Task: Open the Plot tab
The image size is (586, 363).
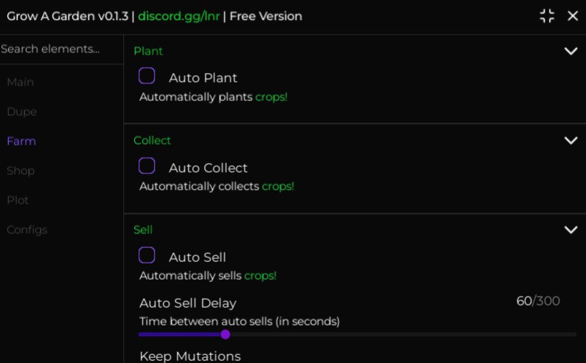Action: click(18, 200)
